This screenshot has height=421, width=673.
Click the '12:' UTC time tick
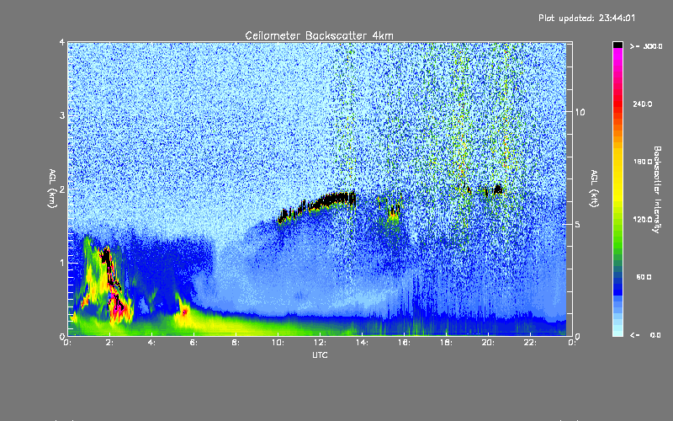pos(320,343)
